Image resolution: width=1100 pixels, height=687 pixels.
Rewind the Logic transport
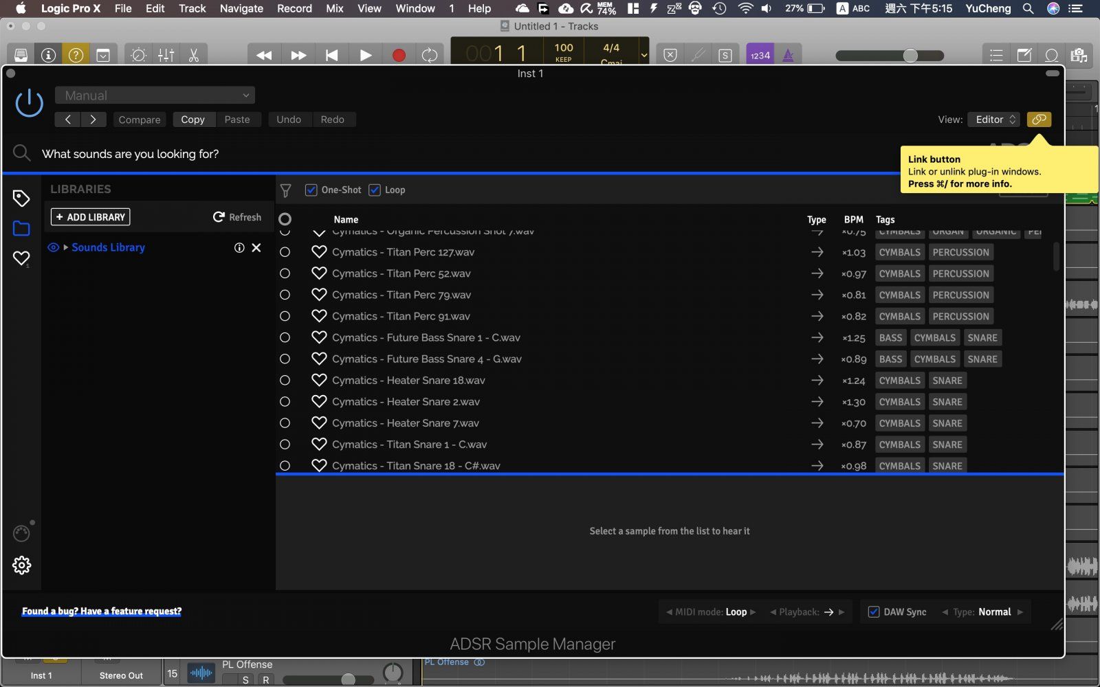(x=264, y=55)
